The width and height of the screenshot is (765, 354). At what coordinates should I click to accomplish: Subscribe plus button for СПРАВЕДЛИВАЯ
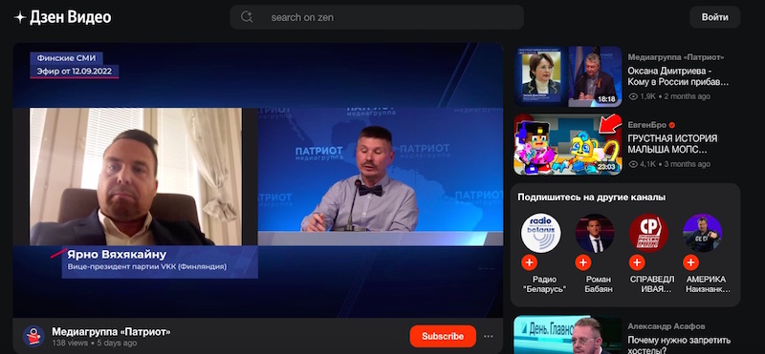tap(637, 263)
